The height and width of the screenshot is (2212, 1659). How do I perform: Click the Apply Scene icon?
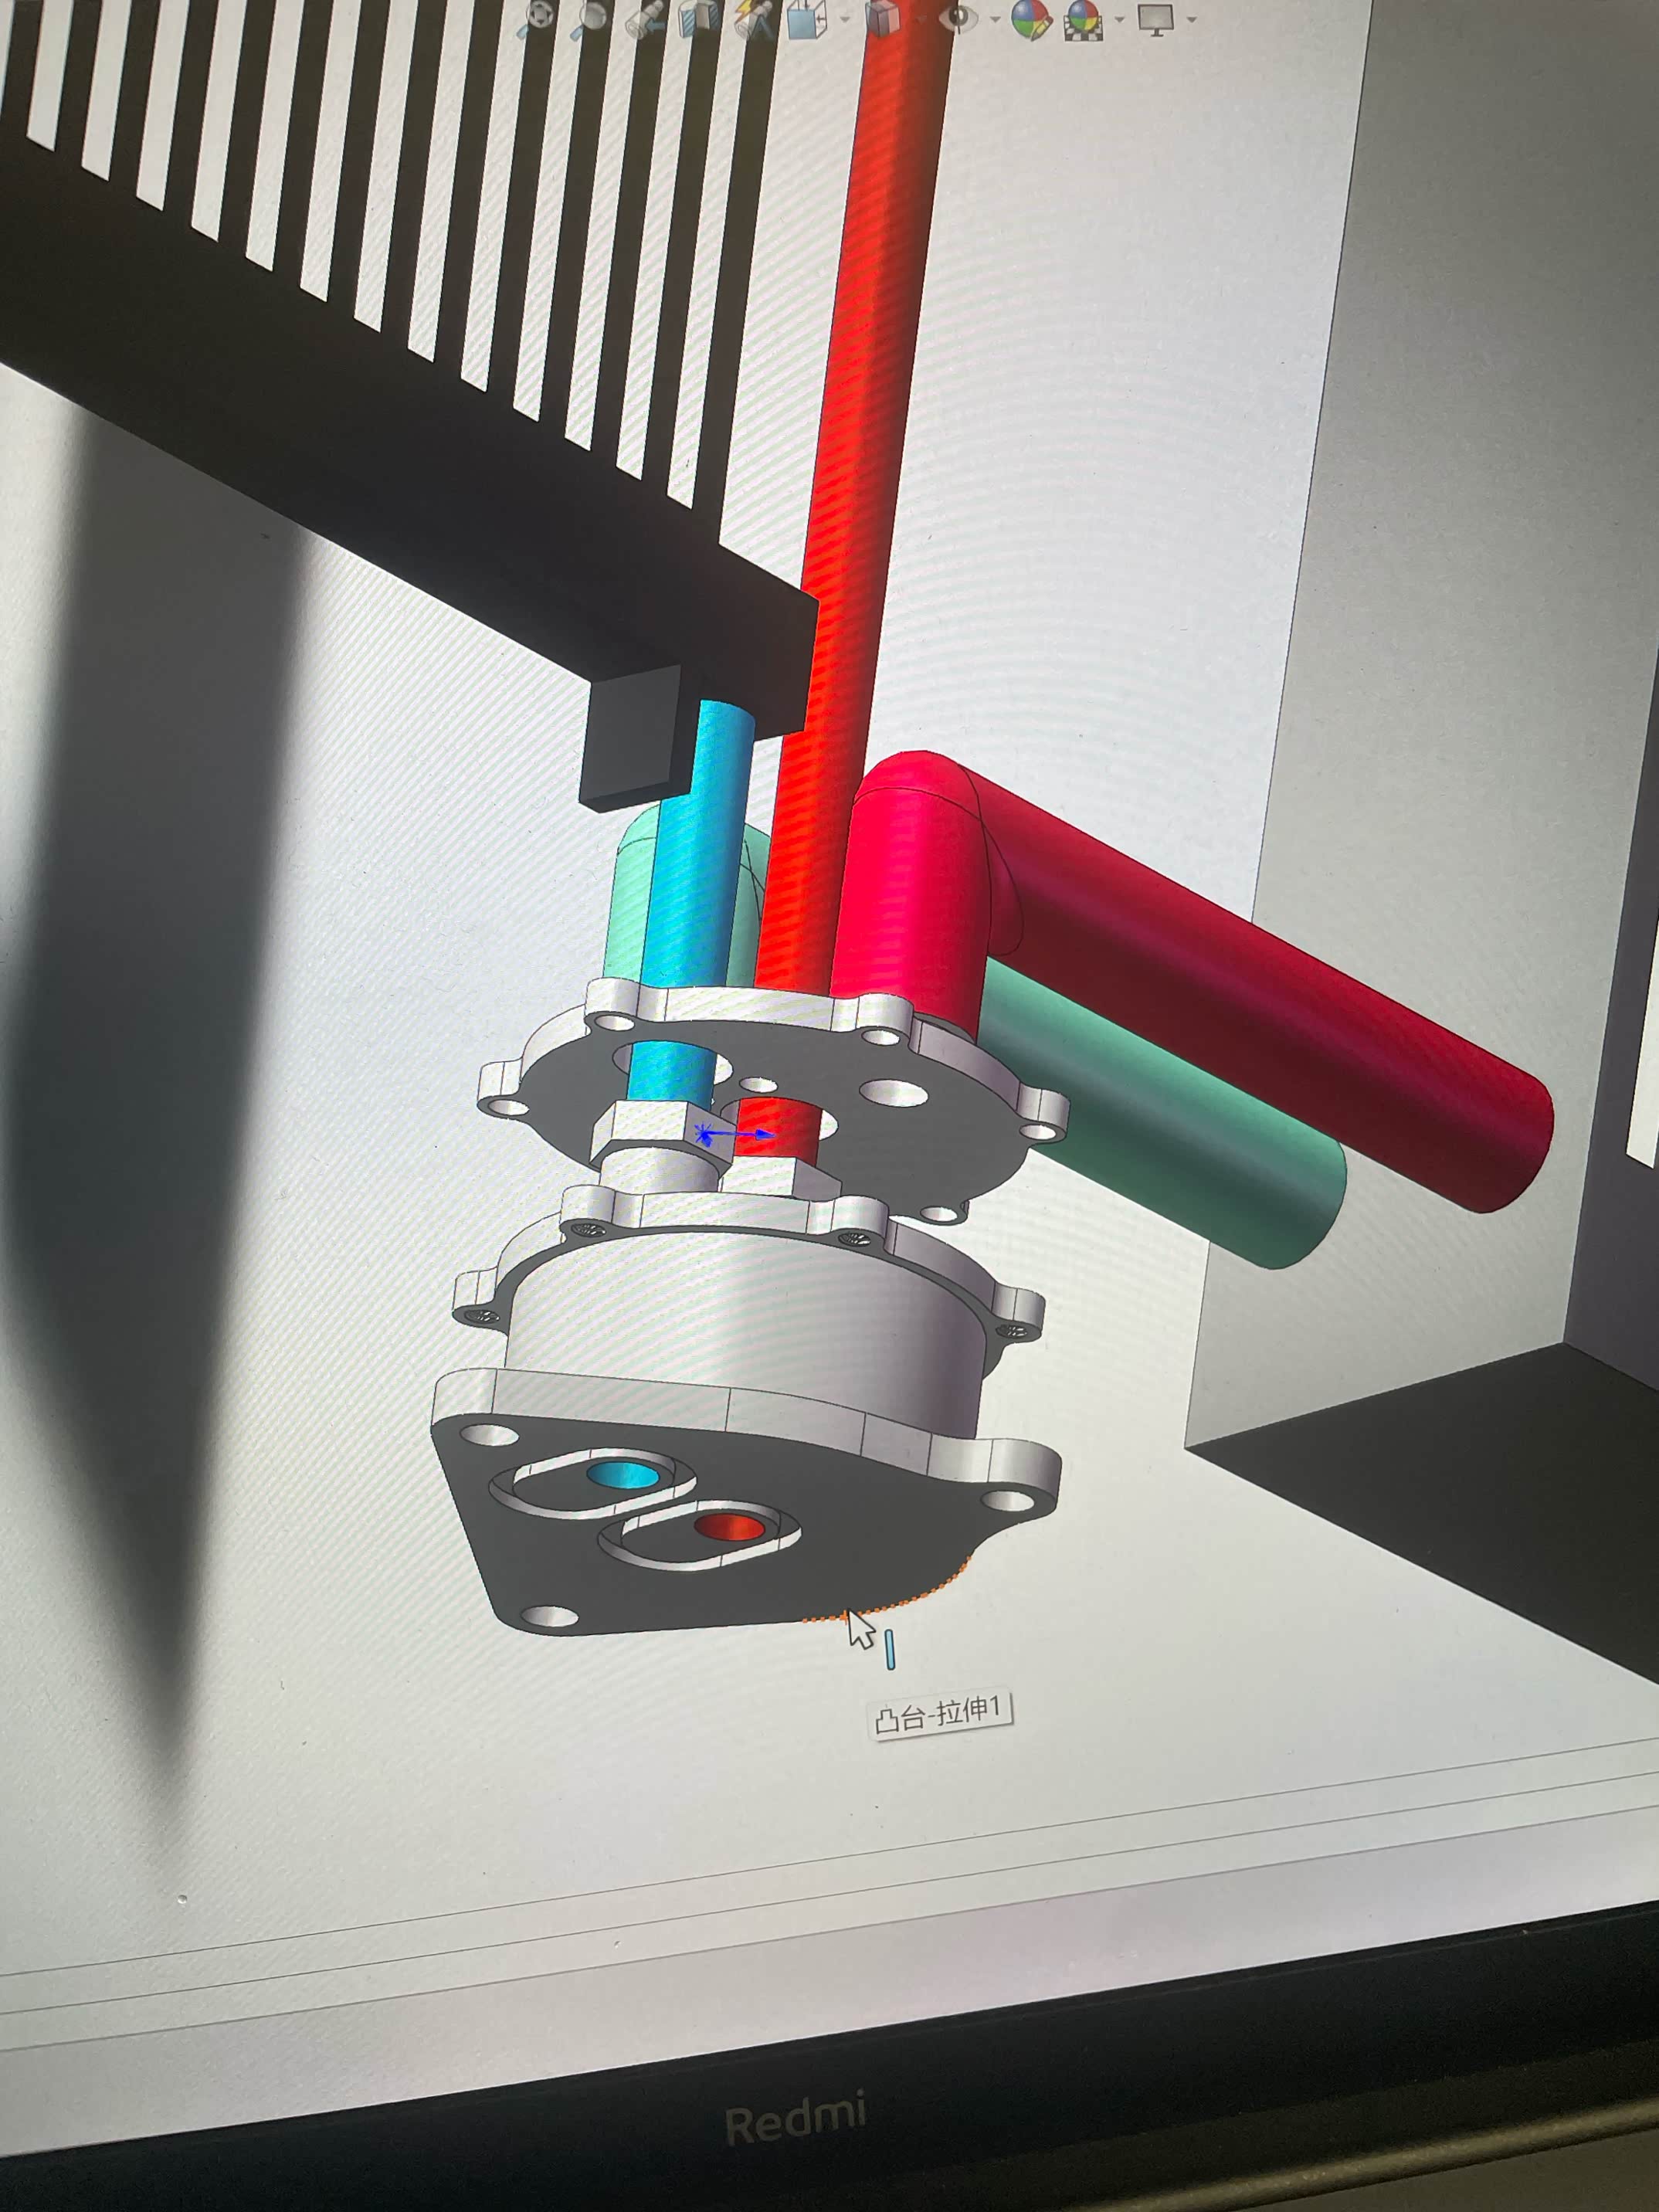coord(1084,20)
